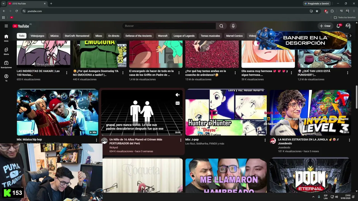Open a new browser tab
The image size is (358, 201).
(51, 4)
